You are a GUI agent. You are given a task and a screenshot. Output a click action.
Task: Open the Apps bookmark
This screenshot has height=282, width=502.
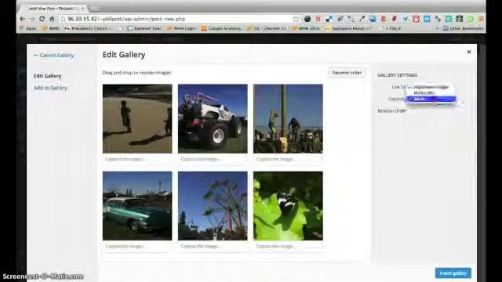tap(28, 28)
